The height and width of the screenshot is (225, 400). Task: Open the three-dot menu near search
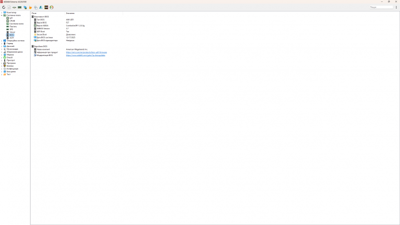(396, 7)
